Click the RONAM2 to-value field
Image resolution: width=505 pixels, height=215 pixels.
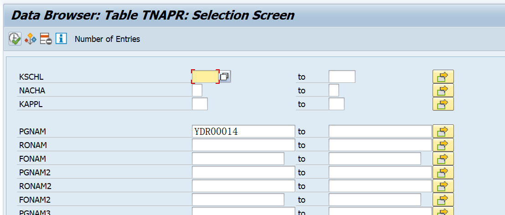pyautogui.click(x=380, y=186)
